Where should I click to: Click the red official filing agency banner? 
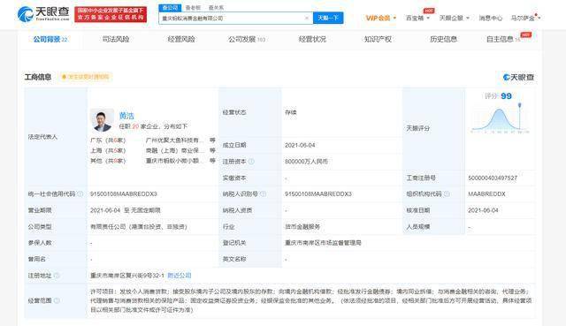111,14
